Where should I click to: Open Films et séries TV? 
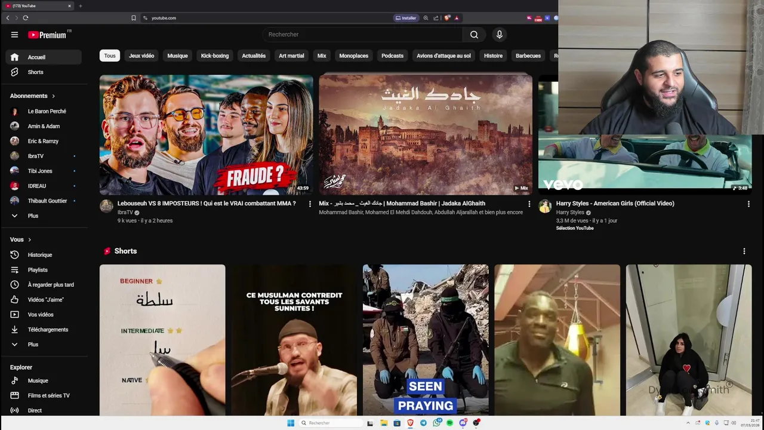(44, 395)
